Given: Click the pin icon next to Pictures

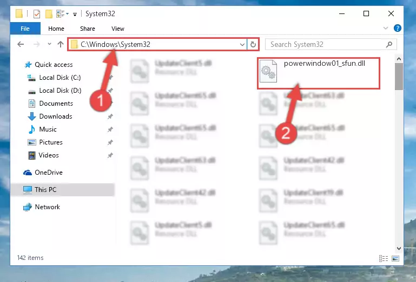Looking at the screenshot, I should tap(110, 142).
